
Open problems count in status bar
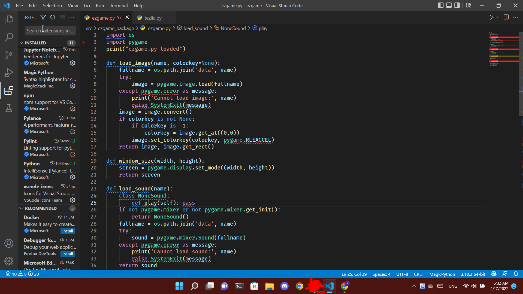pyautogui.click(x=22, y=274)
